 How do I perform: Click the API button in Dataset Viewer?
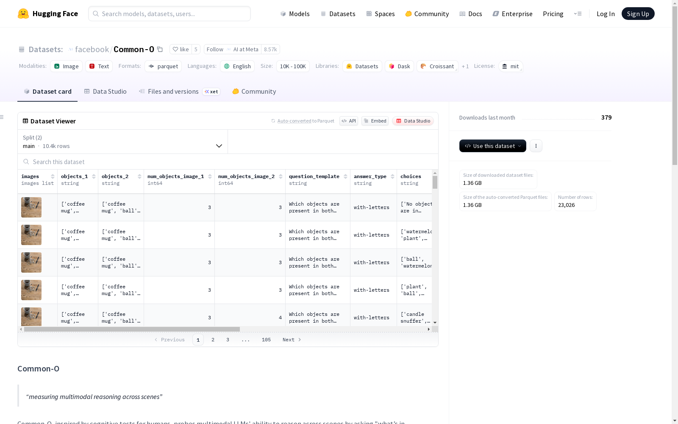(x=349, y=121)
